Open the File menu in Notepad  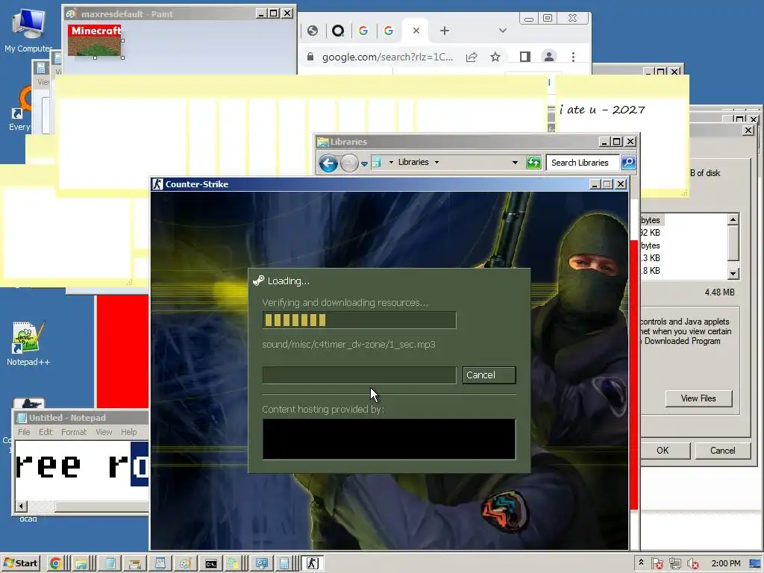coord(24,432)
